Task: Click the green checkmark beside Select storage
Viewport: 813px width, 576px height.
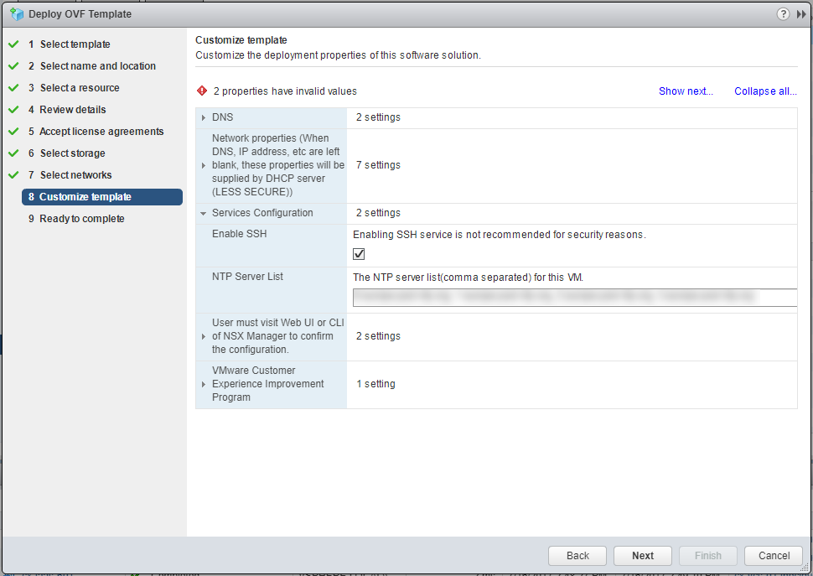Action: [x=13, y=153]
